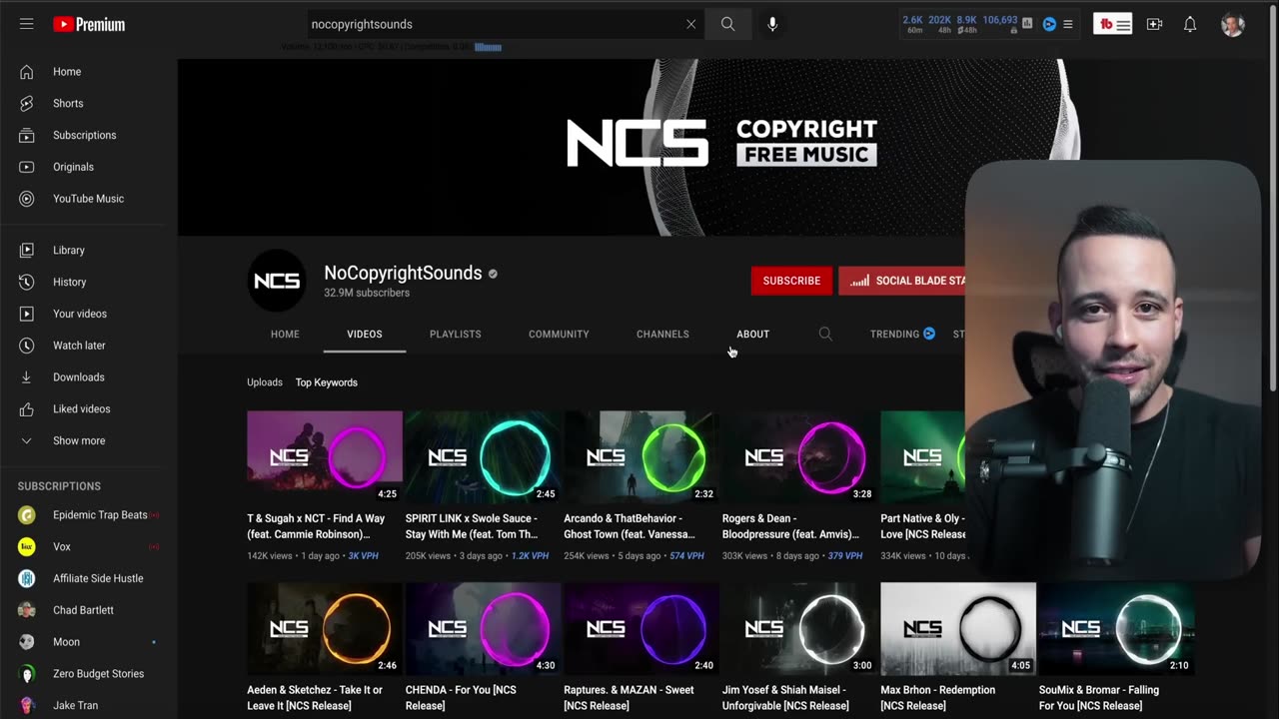
Task: Open Rogers & Dean Bloodpressure thumbnail
Action: click(x=799, y=455)
